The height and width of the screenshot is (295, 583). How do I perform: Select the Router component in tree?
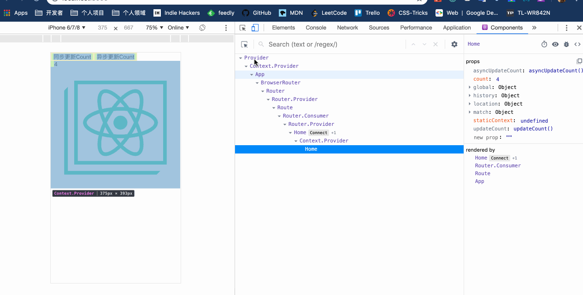tap(275, 91)
